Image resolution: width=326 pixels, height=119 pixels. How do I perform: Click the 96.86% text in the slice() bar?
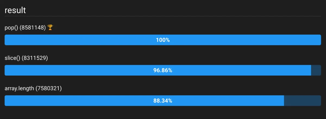pos(163,70)
